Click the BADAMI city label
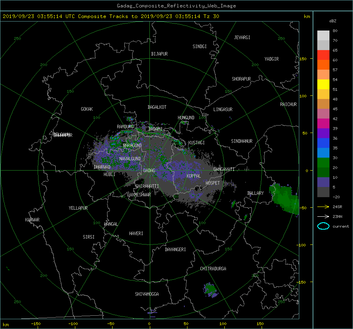The image size is (353, 329). click(x=155, y=129)
